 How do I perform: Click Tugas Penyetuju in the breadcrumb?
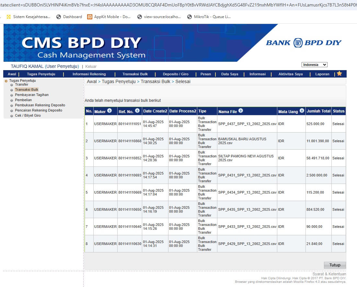point(119,81)
